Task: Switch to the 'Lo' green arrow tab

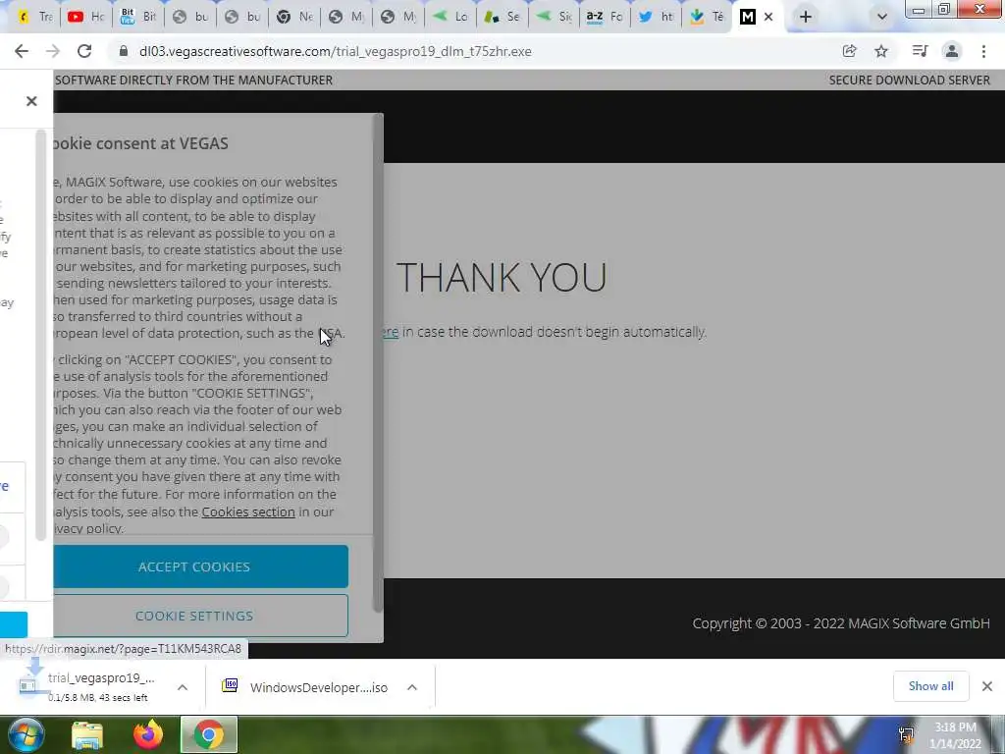Action: pos(450,18)
